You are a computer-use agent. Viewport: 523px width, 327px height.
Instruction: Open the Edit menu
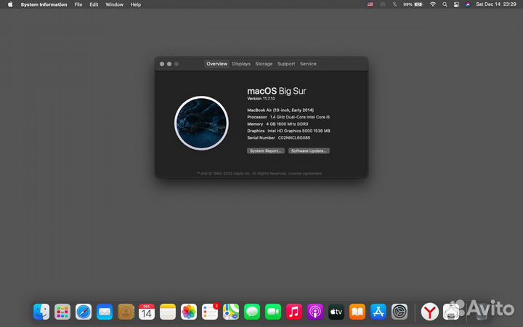[94, 4]
